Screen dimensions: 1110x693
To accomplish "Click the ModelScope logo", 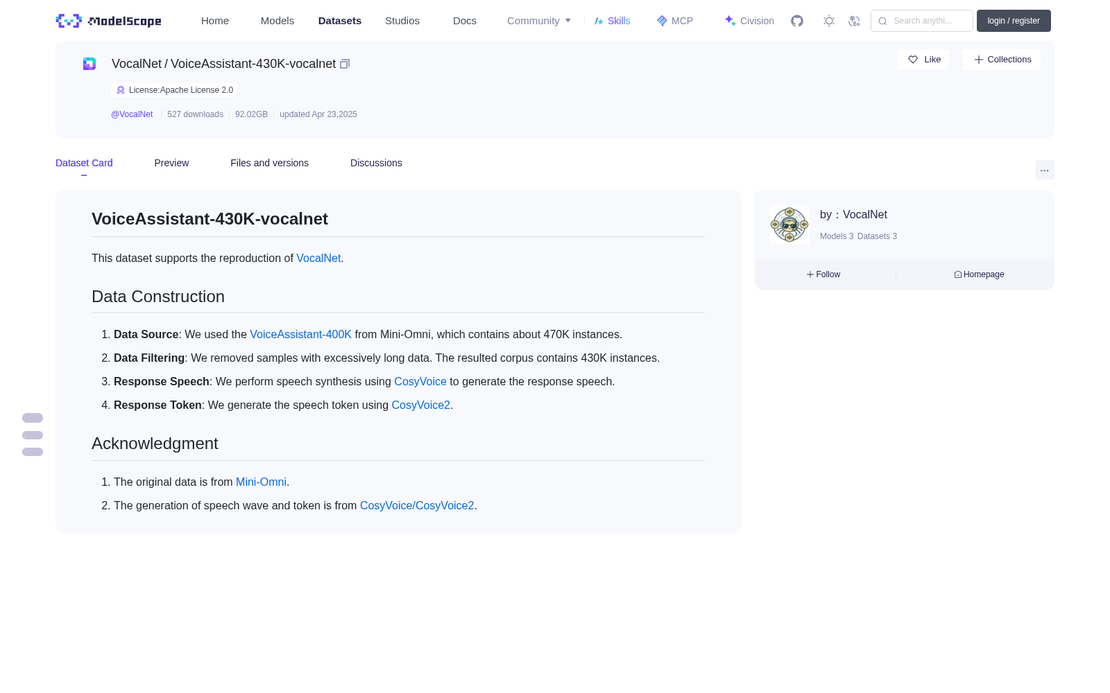I will tap(109, 21).
